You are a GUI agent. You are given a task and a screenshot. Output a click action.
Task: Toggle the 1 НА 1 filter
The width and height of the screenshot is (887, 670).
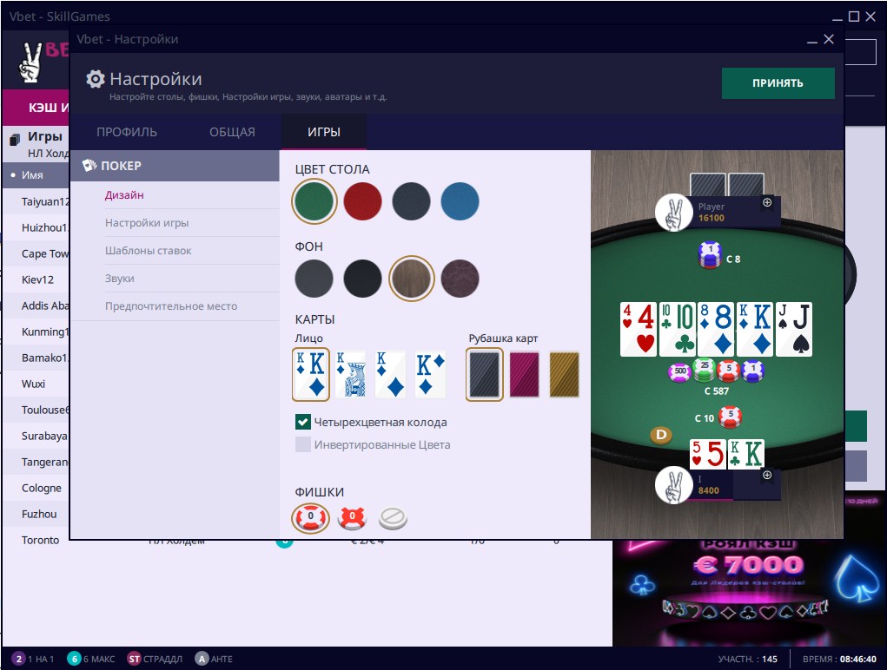33,659
